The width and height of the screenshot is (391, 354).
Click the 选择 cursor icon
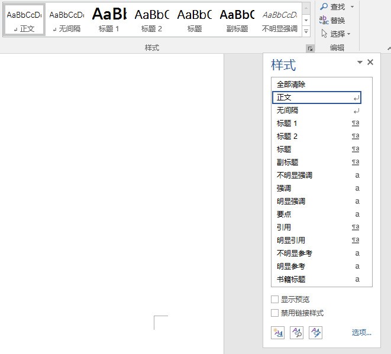tap(324, 33)
